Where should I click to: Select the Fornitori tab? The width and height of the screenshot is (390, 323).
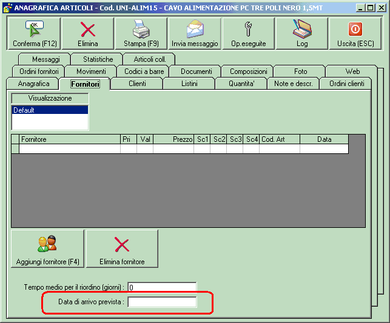click(85, 84)
